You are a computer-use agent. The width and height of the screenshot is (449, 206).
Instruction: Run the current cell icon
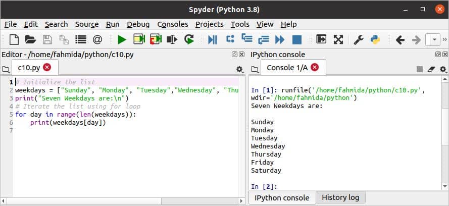[139, 39]
